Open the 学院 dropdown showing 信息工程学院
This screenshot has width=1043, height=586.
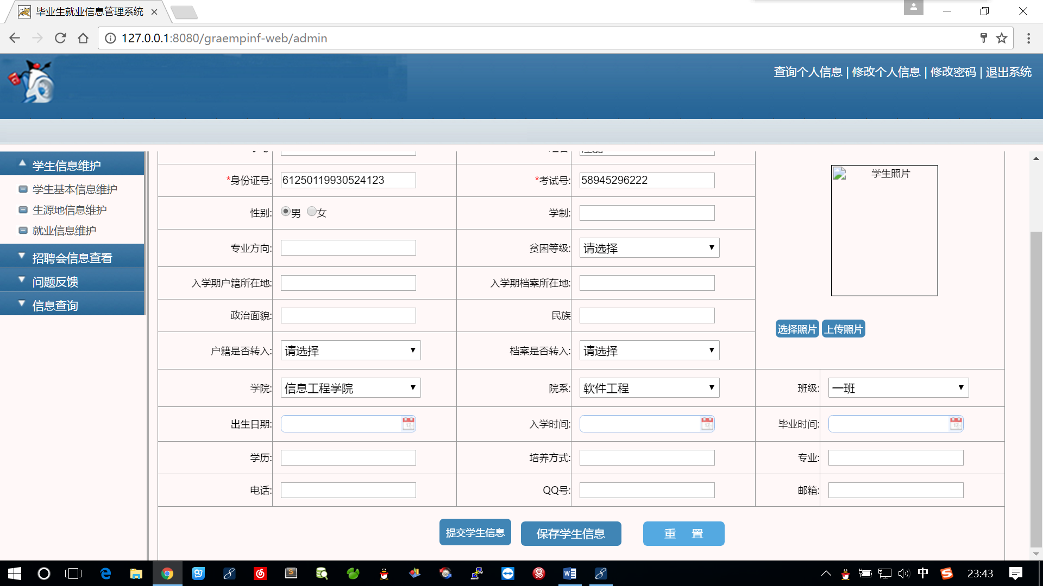350,388
